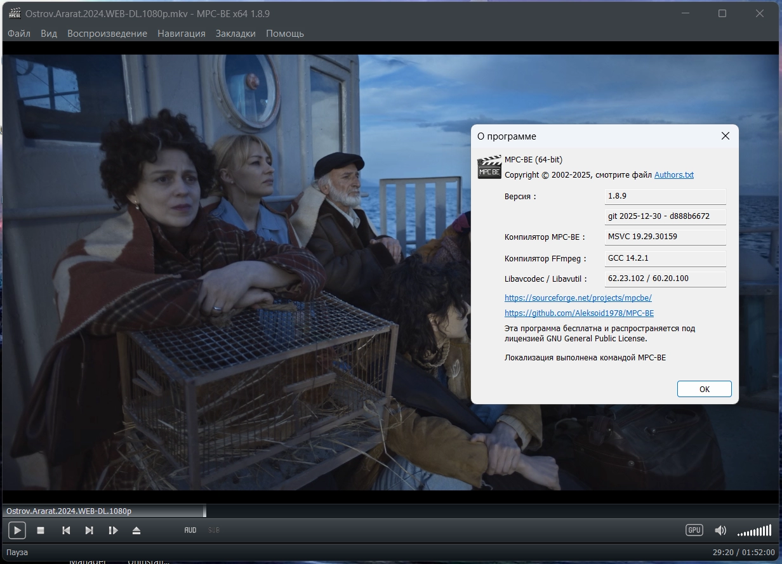Image resolution: width=782 pixels, height=564 pixels.
Task: Open the Закладки menu
Action: 235,34
